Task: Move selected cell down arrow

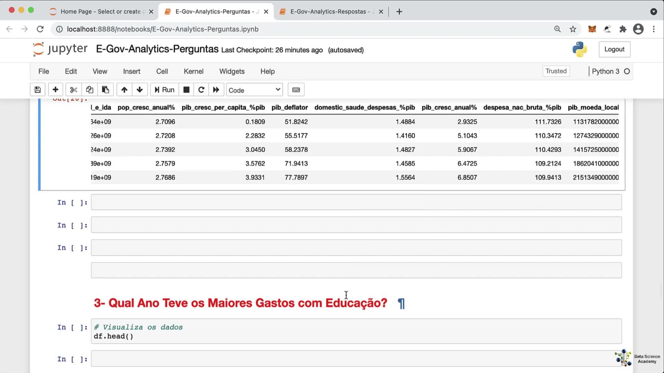Action: [x=140, y=90]
